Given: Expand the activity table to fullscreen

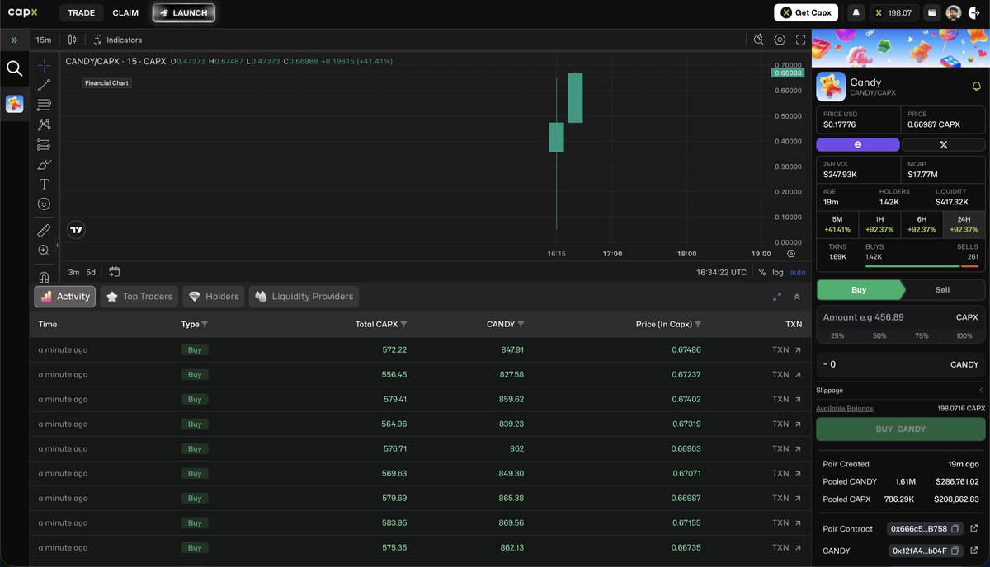Looking at the screenshot, I should (777, 297).
